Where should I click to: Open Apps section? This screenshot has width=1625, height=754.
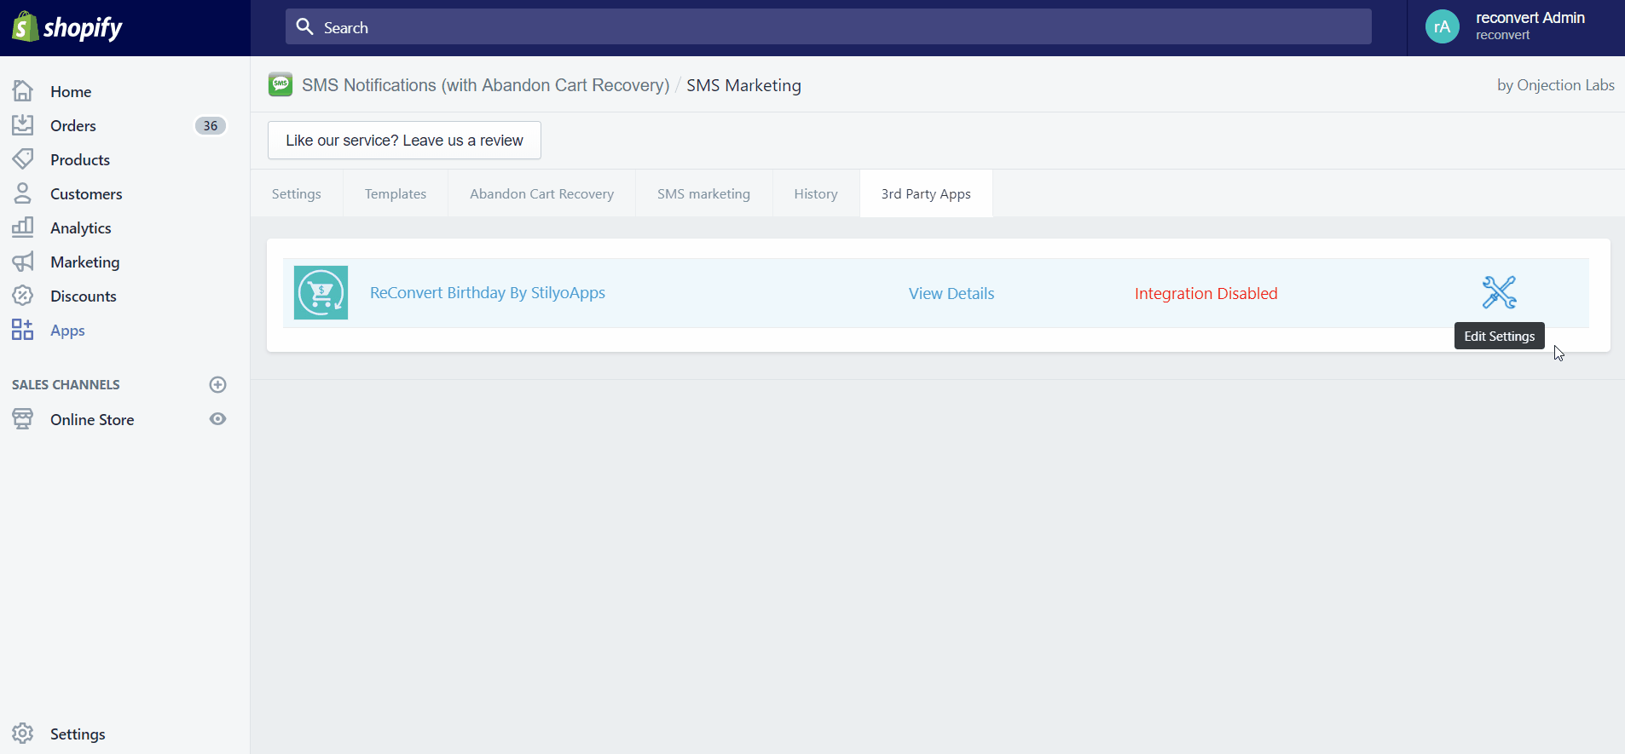tap(67, 330)
